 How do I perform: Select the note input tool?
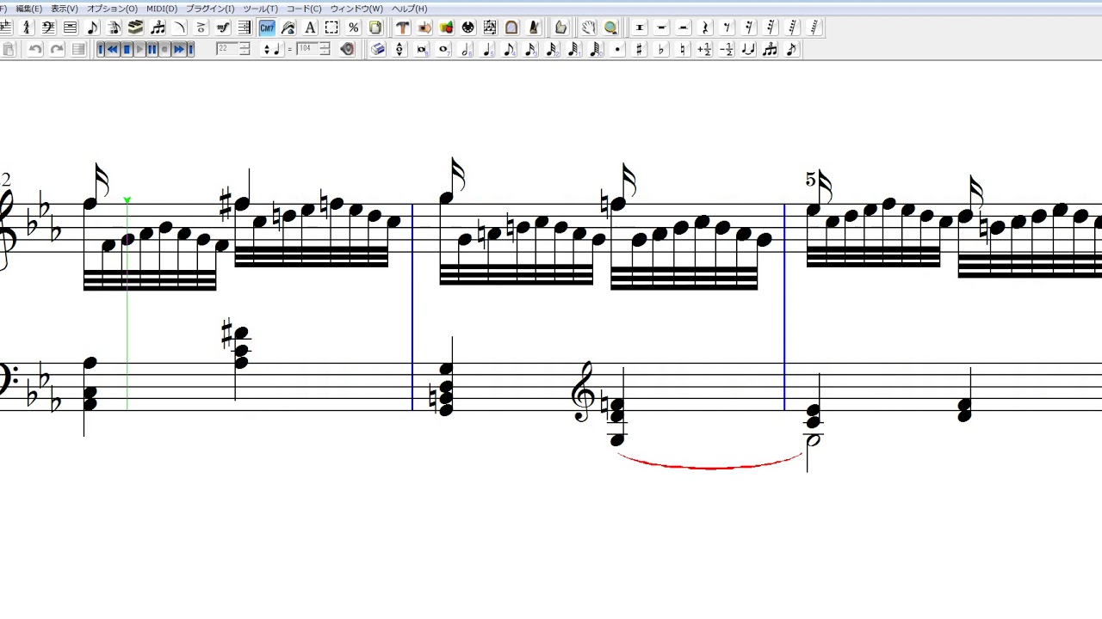tap(92, 28)
